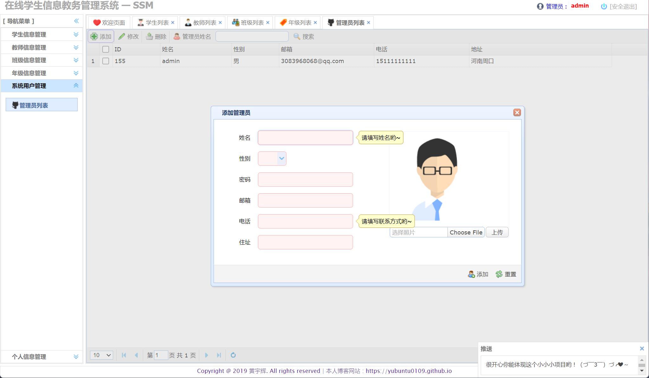Click the 修改 pencil icon in toolbar
The height and width of the screenshot is (378, 649).
pos(122,36)
